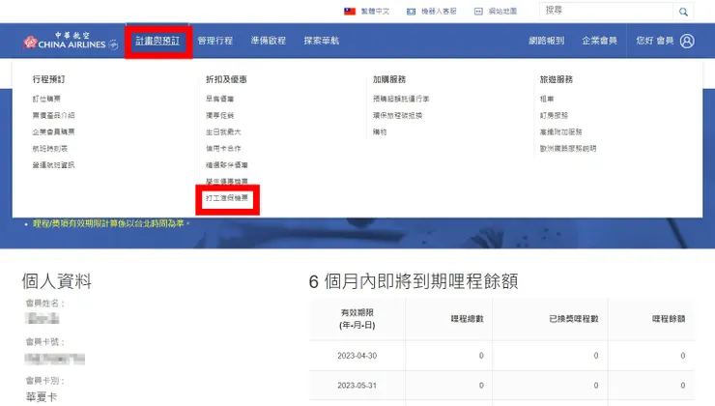Open the 管理行程 navigation menu
The width and height of the screenshot is (715, 406).
tap(215, 41)
